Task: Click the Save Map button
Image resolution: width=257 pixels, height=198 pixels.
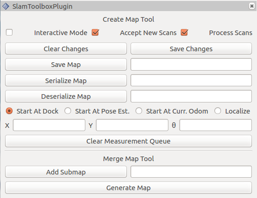Action: tap(66, 65)
